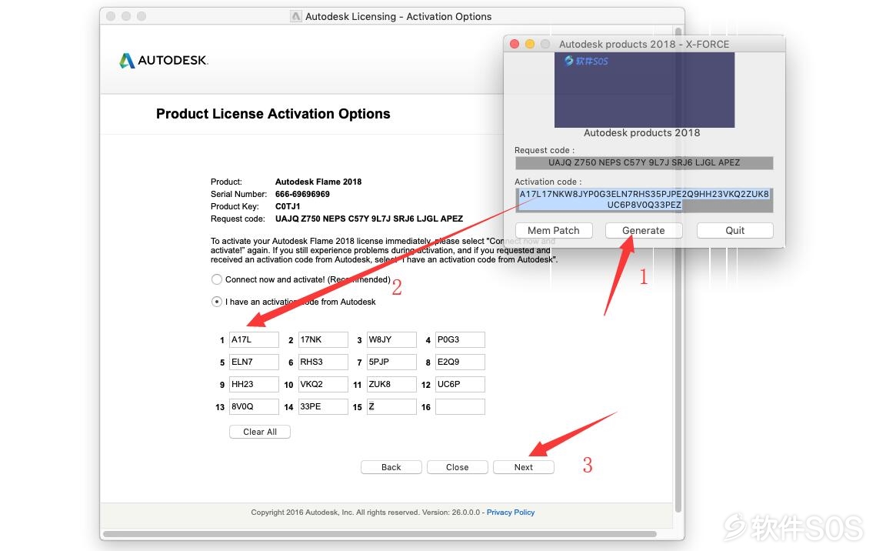Click the "Request code :" label in X-FORCE
The height and width of the screenshot is (551, 876).
(x=545, y=150)
